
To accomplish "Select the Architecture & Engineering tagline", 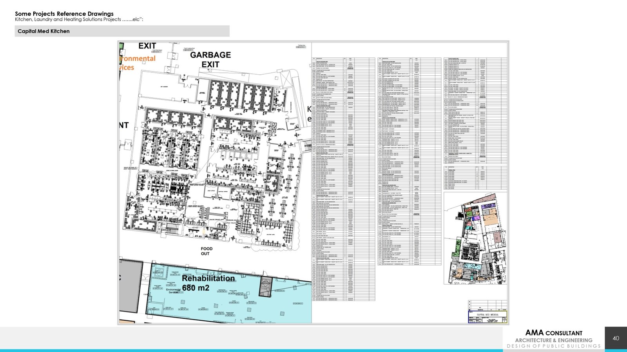I will pyautogui.click(x=553, y=340).
